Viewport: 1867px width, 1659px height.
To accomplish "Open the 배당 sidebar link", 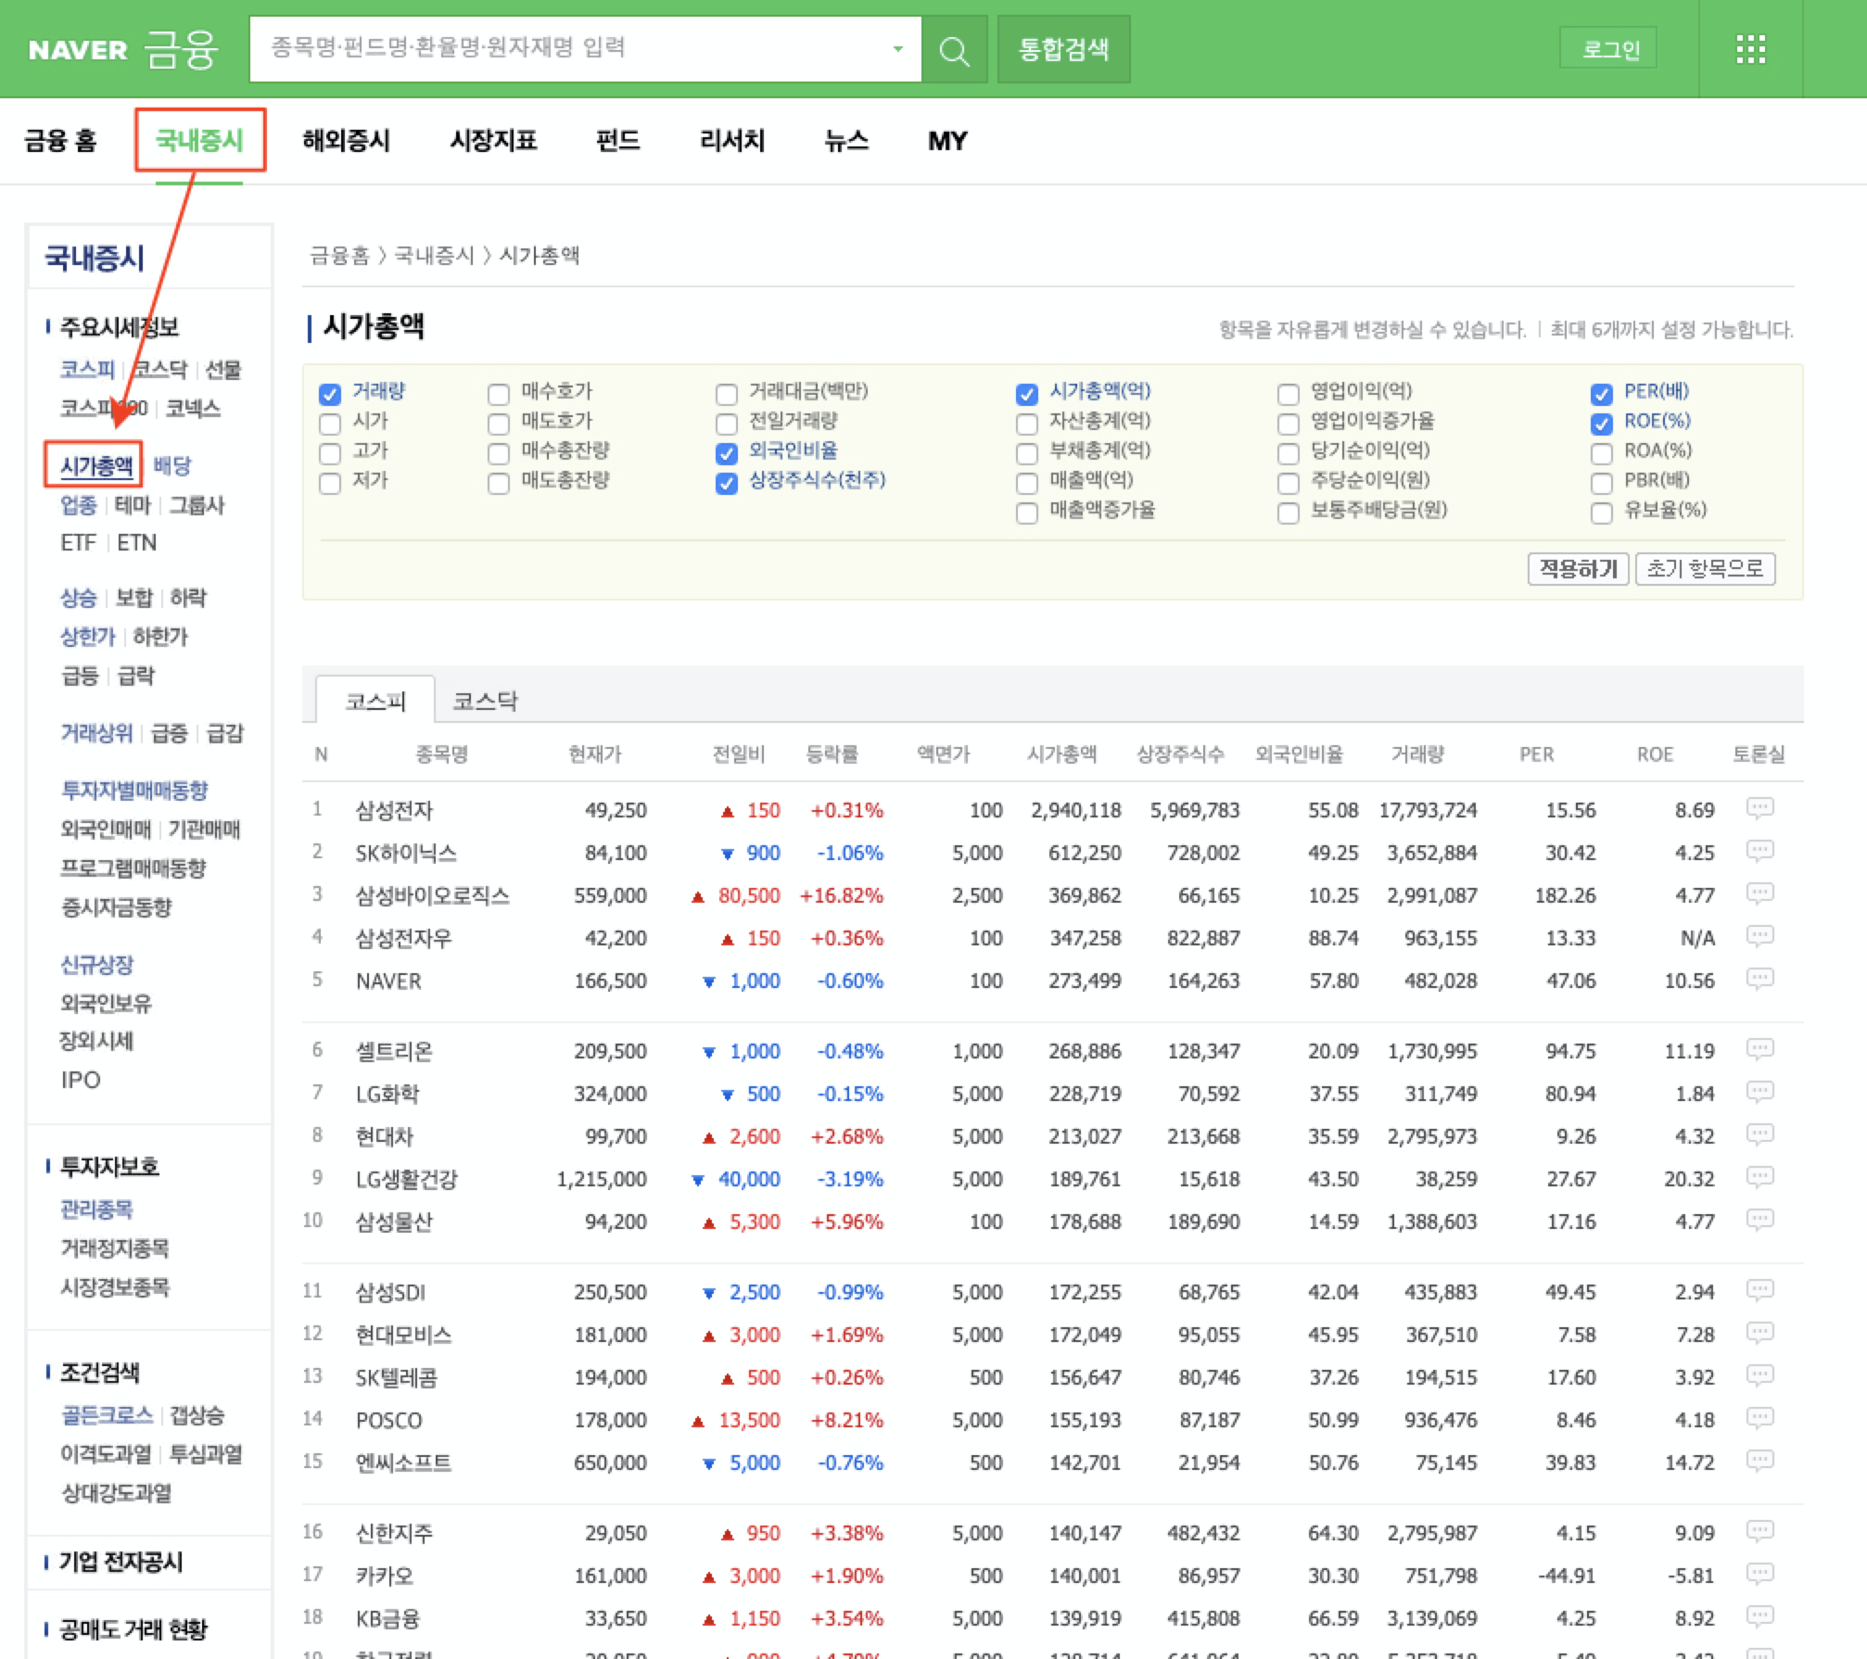I will pos(171,465).
